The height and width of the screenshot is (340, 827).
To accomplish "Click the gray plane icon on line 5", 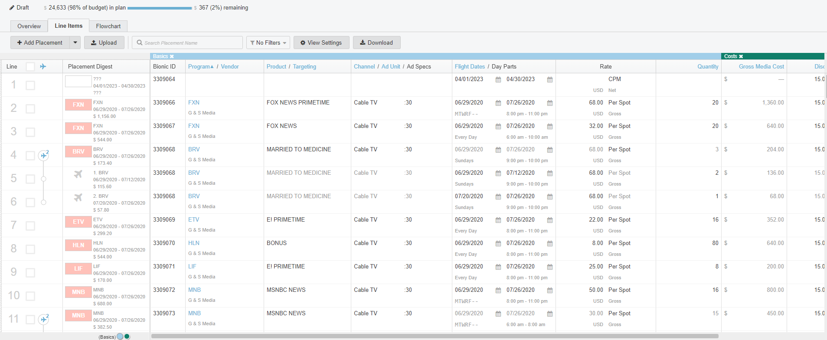I will (x=78, y=174).
